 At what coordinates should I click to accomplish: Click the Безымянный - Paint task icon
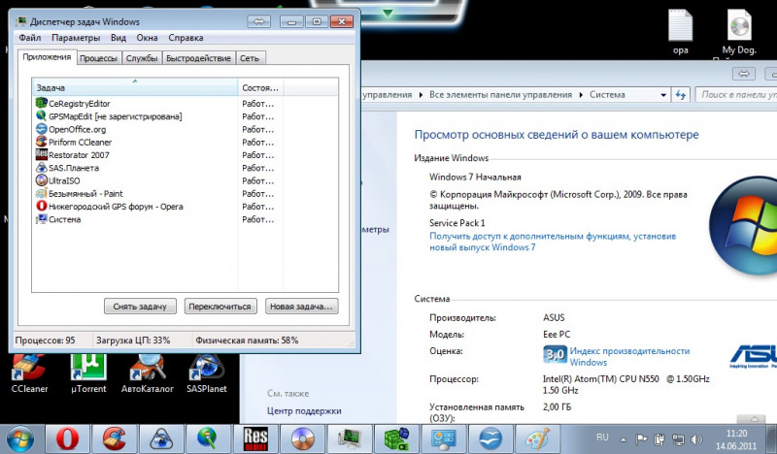tap(41, 193)
